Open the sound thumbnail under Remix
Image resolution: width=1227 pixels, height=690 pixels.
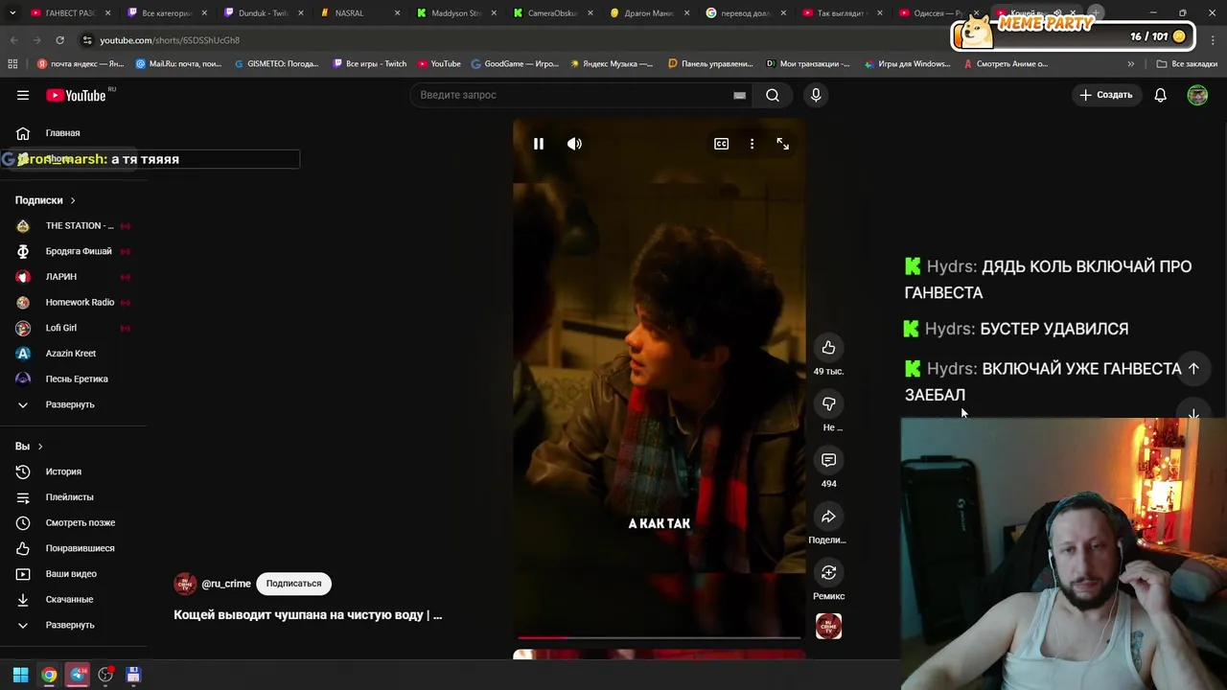point(828,627)
